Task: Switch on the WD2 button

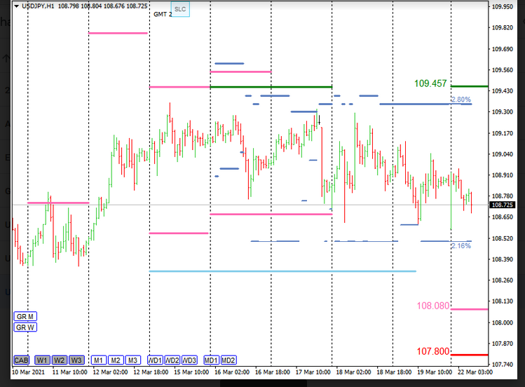Action: 172,360
